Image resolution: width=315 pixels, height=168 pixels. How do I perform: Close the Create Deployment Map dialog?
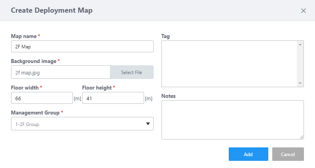click(x=304, y=11)
